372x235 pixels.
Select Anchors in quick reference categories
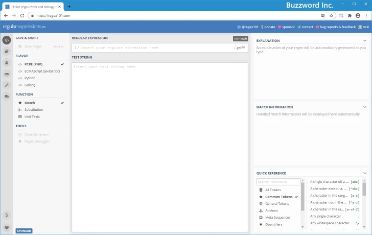[271, 210]
